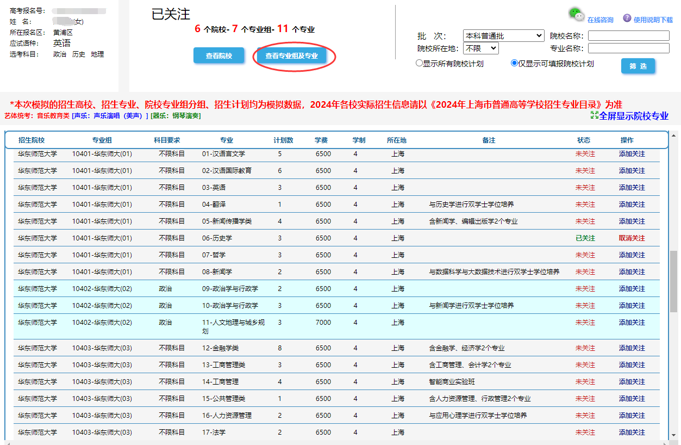Viewport: 681px width, 445px height.
Task: Click 添加关注 for 16-人力资源管理
Action: pyautogui.click(x=632, y=416)
